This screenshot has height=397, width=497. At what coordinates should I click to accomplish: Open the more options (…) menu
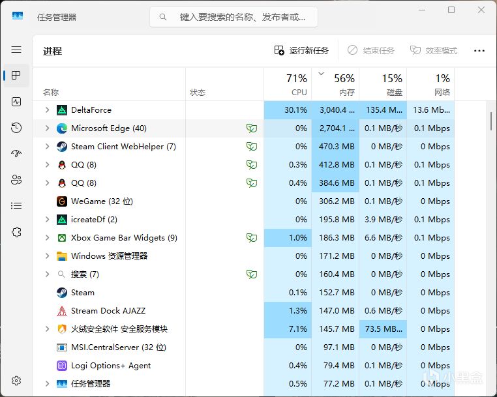[x=479, y=50]
